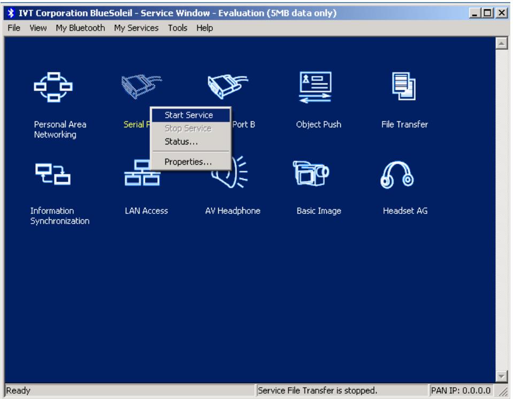513x399 pixels.
Task: Select the Information Synchronization icon
Action: tap(52, 174)
